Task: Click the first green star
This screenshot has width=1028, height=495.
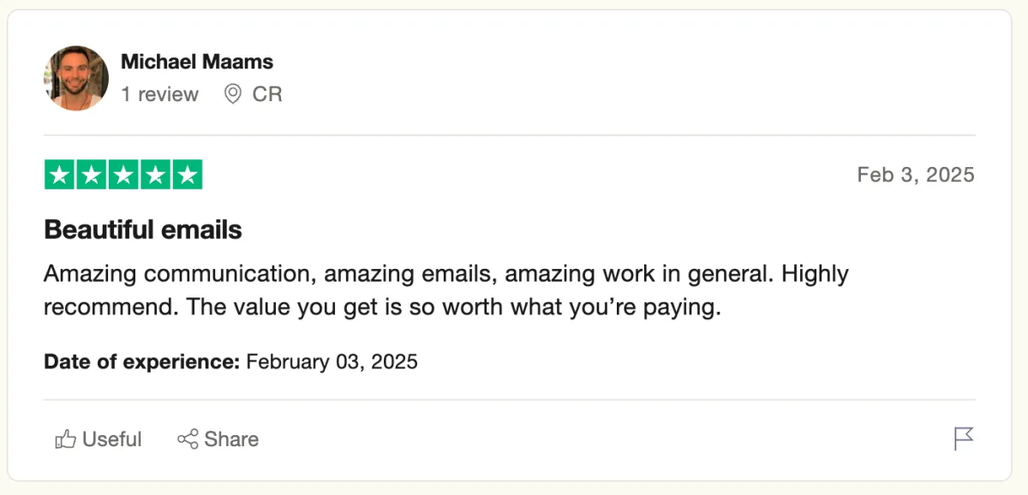Action: point(59,175)
